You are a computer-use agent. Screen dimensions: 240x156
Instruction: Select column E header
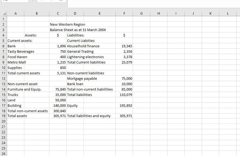[100, 14]
